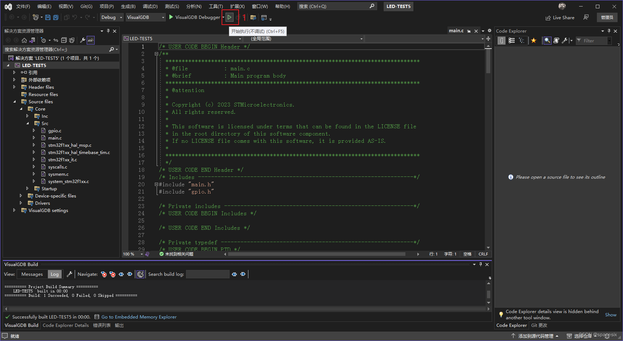623x341 pixels.
Task: Open Code Explorer settings via the wrench icon
Action: coord(565,41)
